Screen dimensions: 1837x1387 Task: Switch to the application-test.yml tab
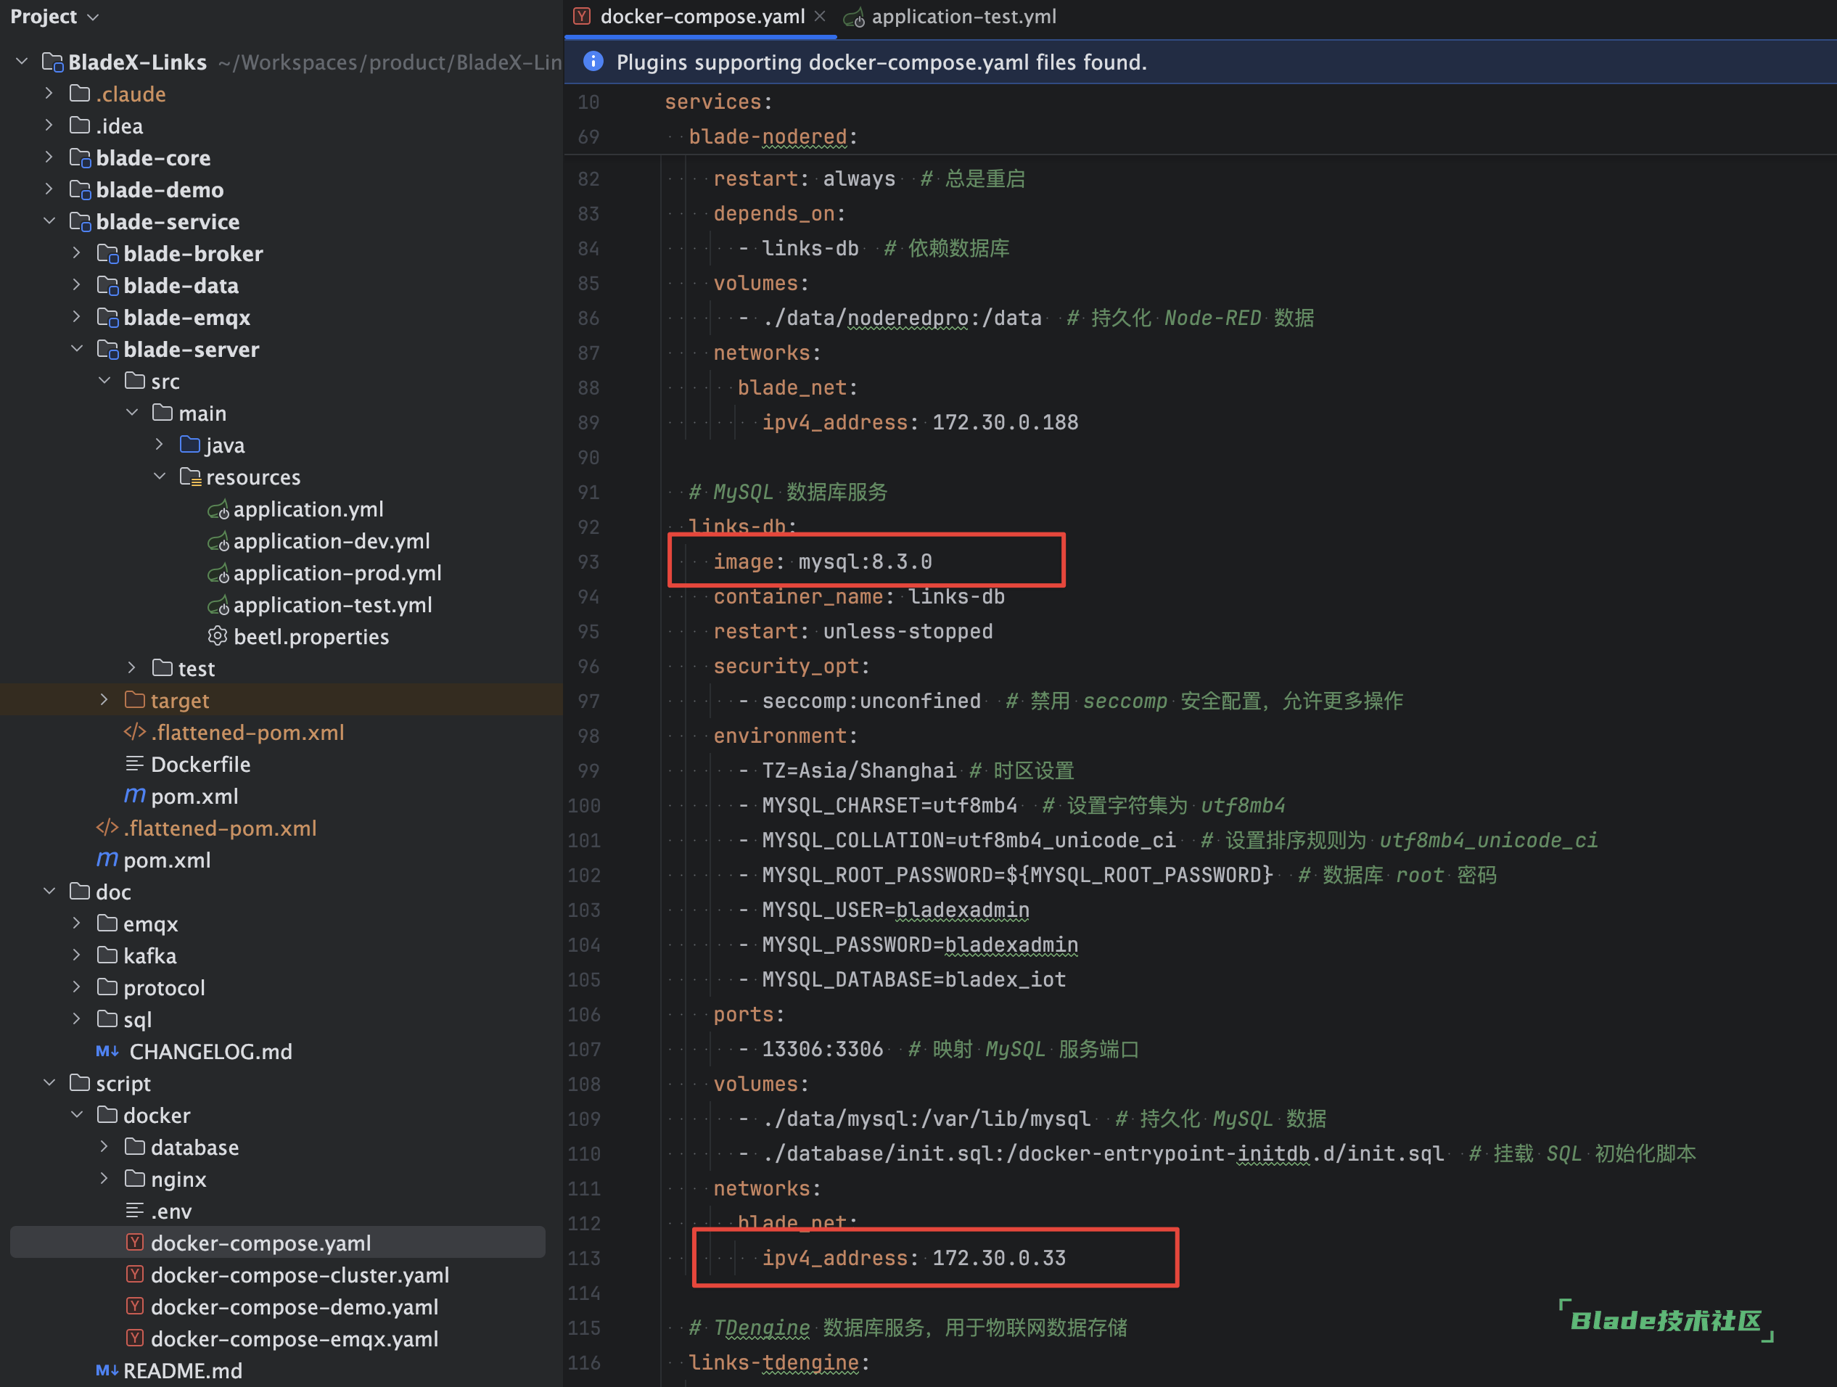pyautogui.click(x=963, y=17)
